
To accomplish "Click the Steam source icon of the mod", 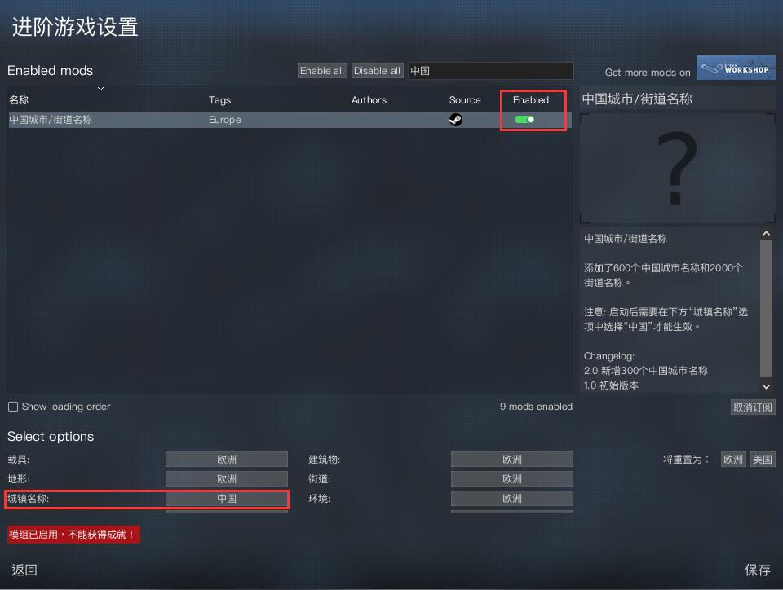I will pos(455,120).
